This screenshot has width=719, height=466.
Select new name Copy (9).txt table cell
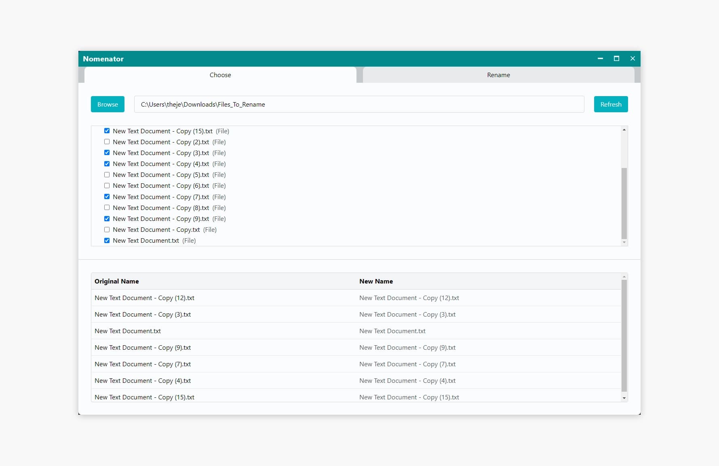[488, 347]
